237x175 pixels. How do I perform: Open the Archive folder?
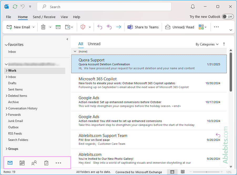pyautogui.click(x=13, y=102)
